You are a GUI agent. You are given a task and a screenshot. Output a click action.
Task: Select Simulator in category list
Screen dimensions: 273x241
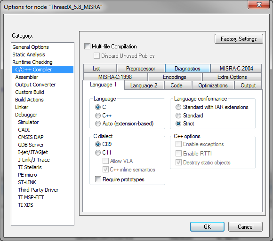point(42,122)
